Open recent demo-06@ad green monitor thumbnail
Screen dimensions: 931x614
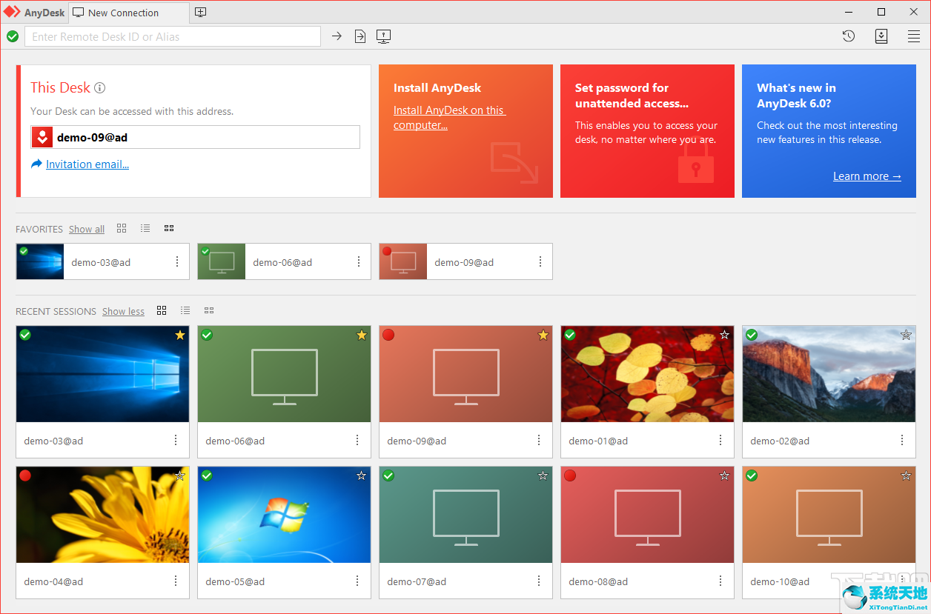pyautogui.click(x=284, y=374)
